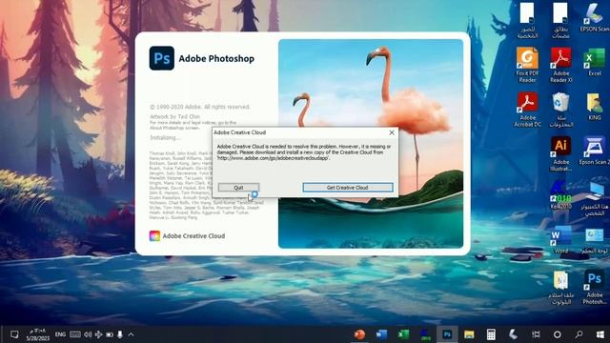This screenshot has width=610, height=343.
Task: Click the Cortana circle in taskbar
Action: coord(557,334)
